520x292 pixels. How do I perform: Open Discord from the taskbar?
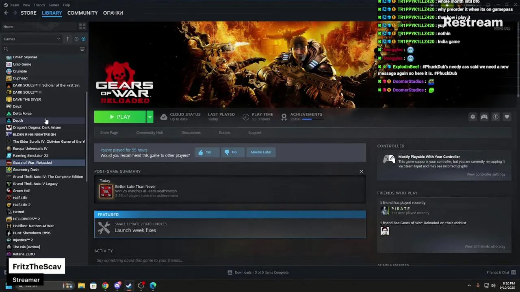(x=117, y=286)
